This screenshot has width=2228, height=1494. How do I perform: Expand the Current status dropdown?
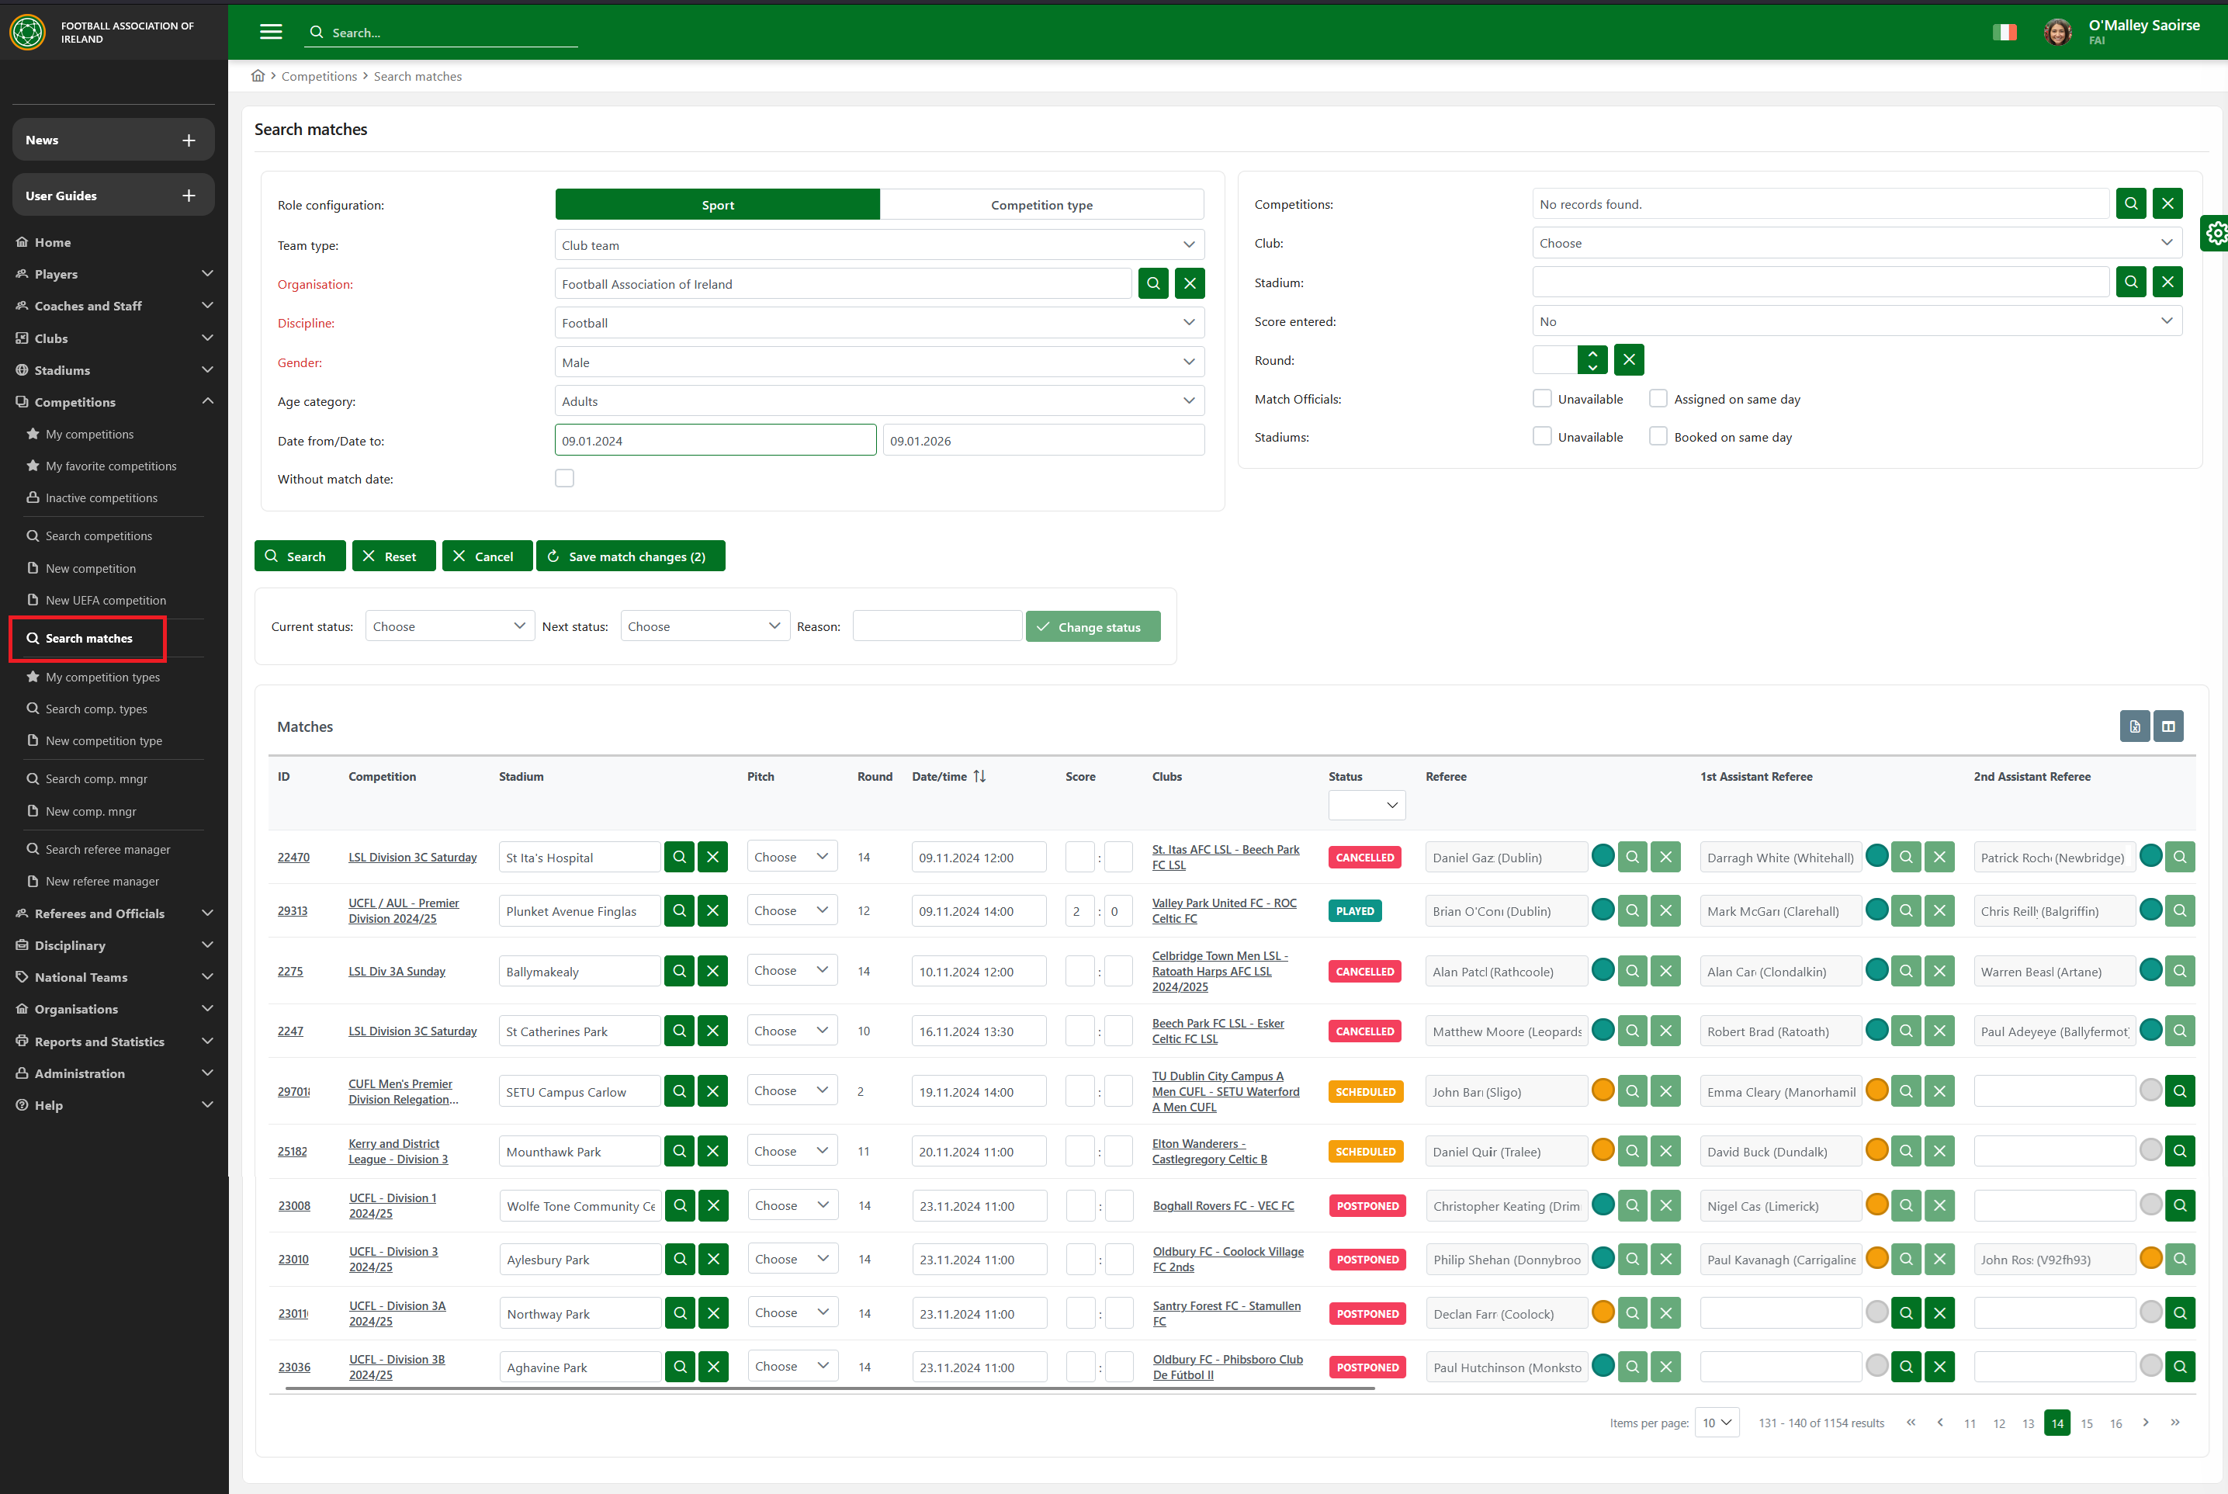(449, 626)
